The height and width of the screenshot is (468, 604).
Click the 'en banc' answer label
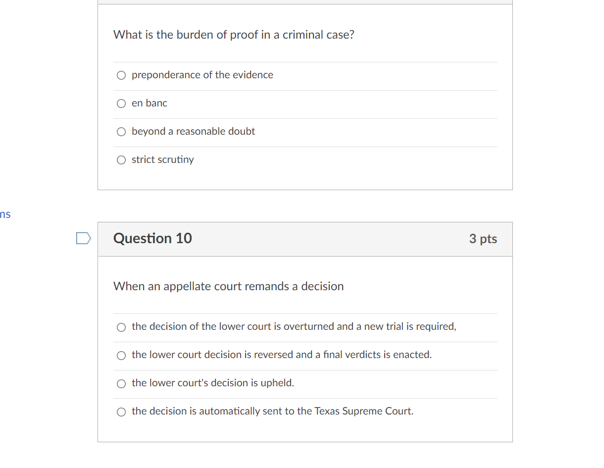[150, 103]
